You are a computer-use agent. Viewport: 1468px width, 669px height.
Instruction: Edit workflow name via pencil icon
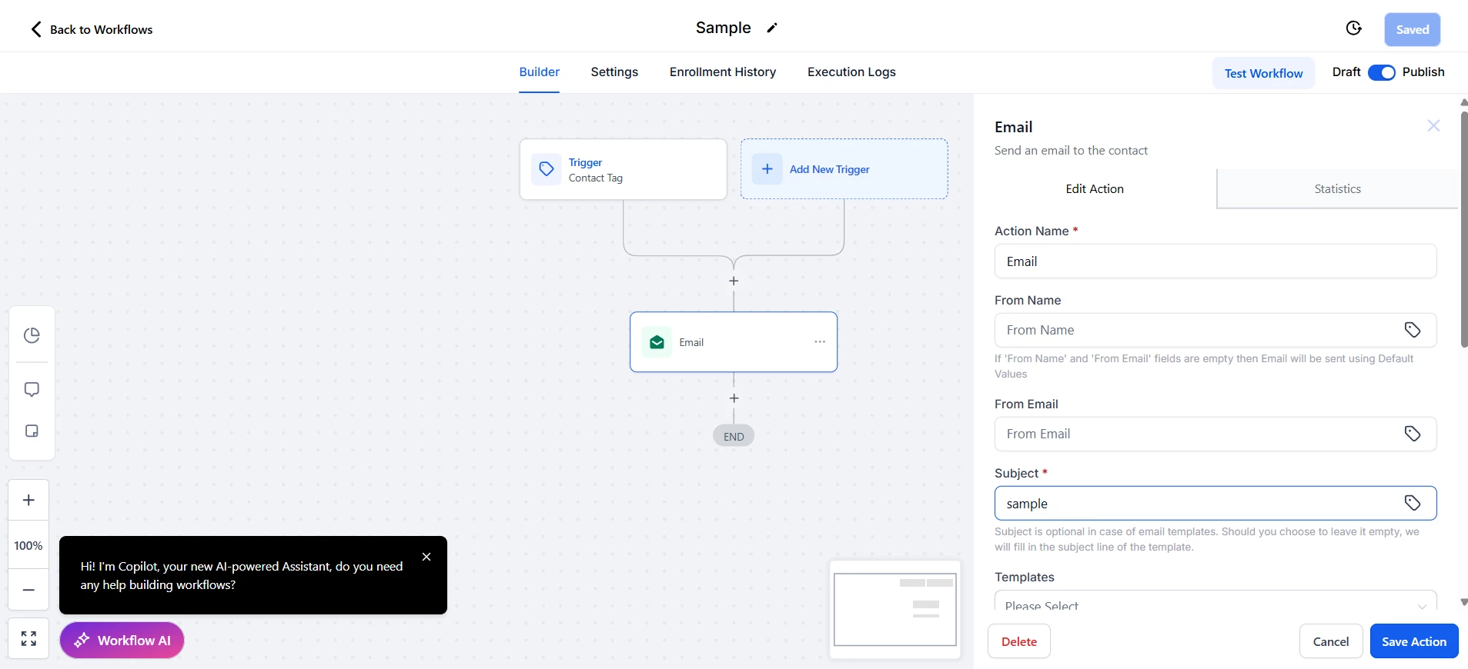[772, 28]
